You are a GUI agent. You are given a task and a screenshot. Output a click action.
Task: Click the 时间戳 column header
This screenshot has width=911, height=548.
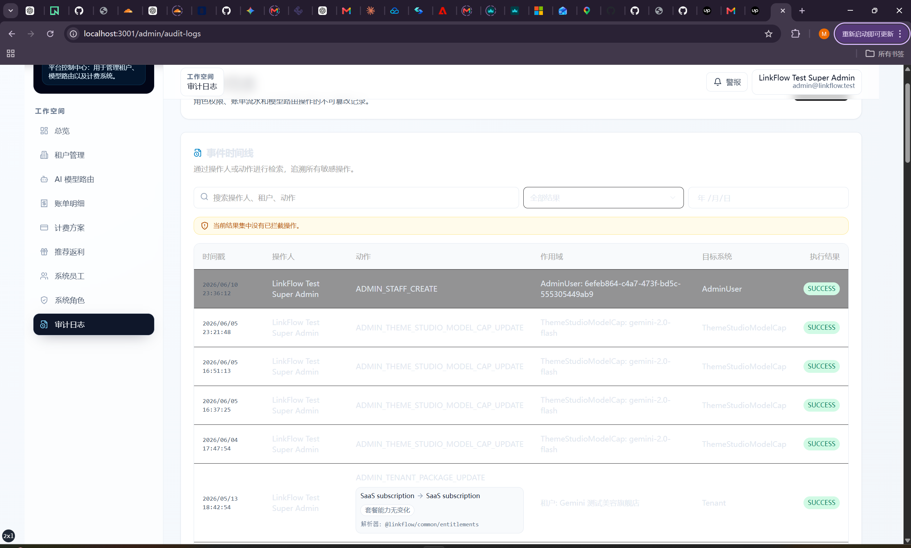(214, 257)
